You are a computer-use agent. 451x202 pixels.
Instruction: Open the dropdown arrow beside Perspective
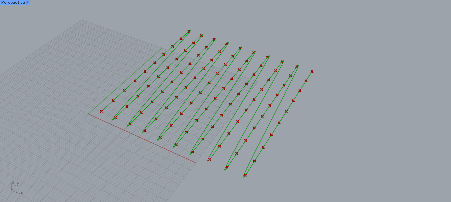28,2
